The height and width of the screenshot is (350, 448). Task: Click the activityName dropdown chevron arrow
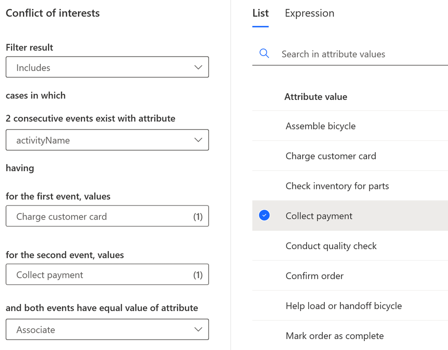[199, 140]
